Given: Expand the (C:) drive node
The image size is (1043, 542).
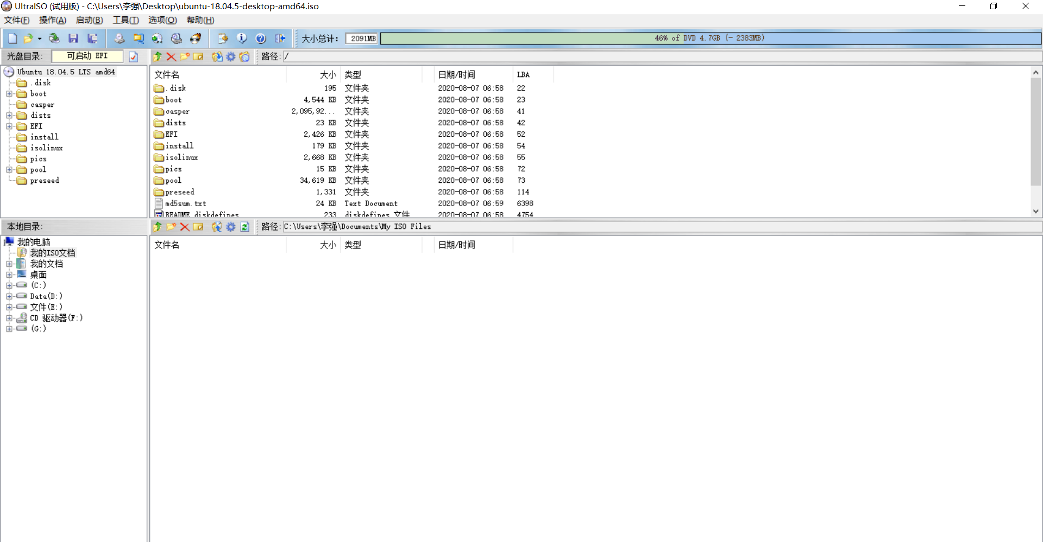Looking at the screenshot, I should [9, 285].
